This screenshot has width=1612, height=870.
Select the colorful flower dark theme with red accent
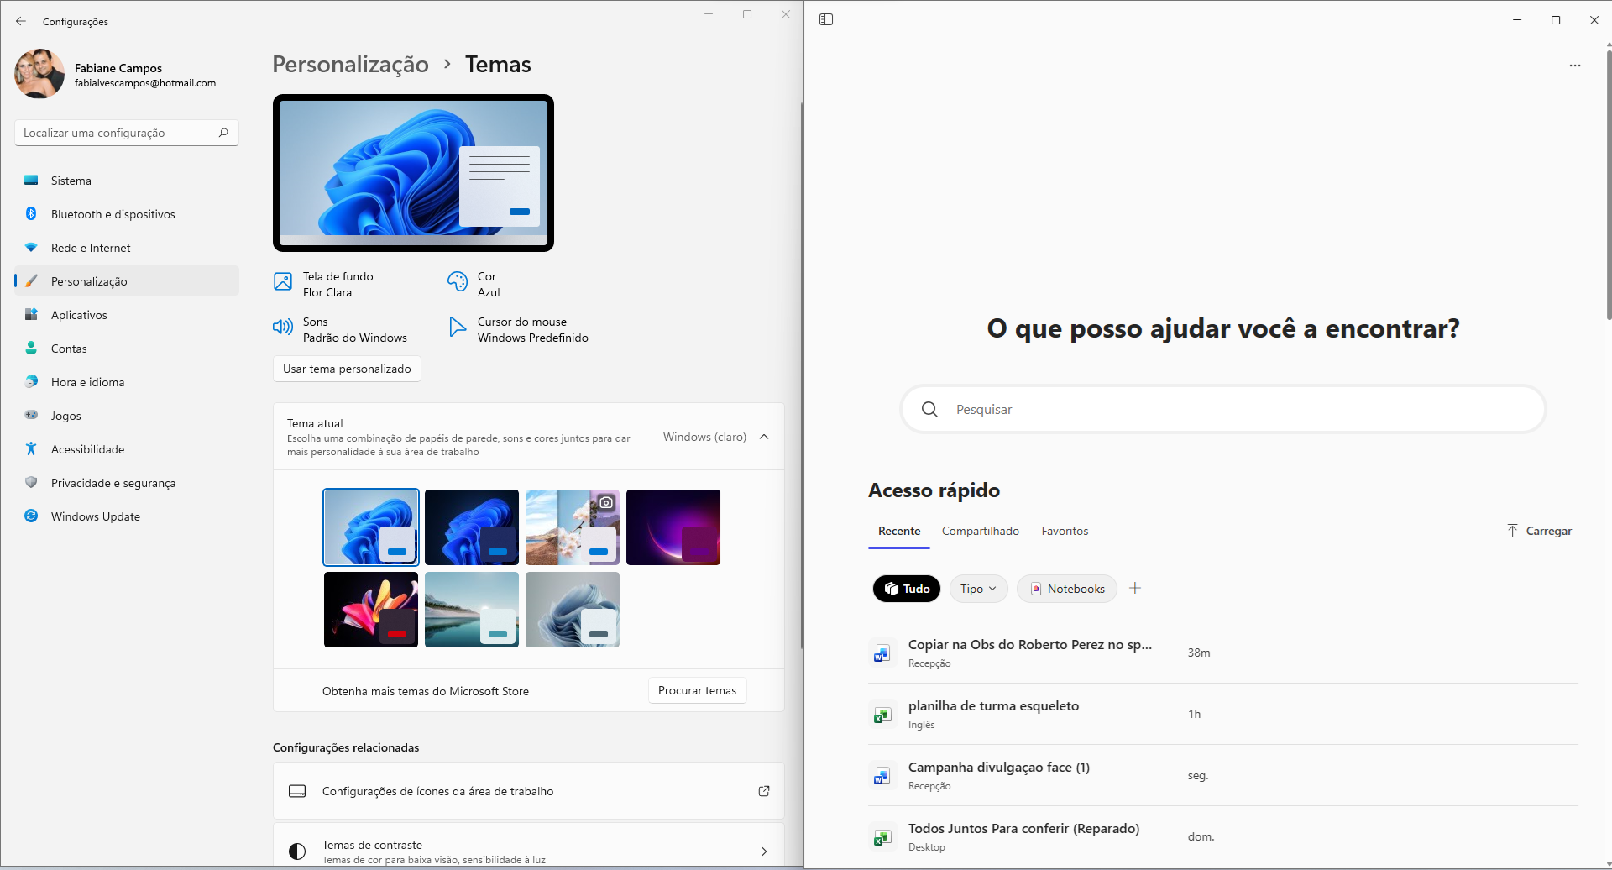[371, 610]
